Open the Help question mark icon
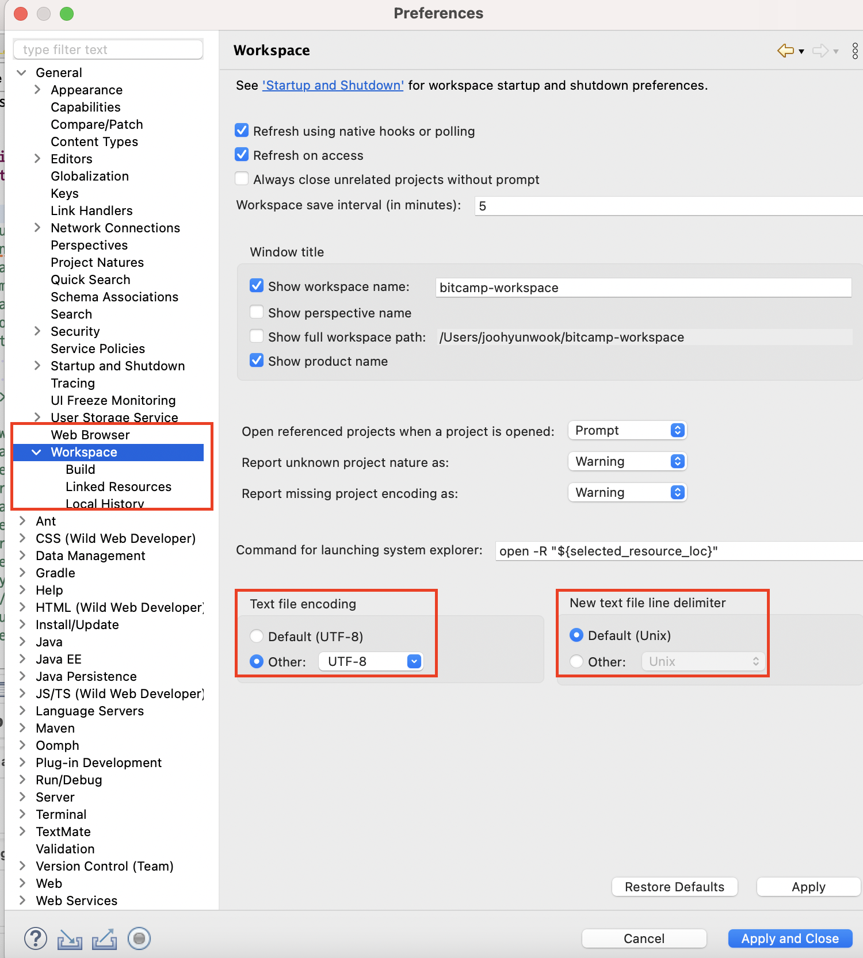This screenshot has height=958, width=863. click(x=36, y=938)
